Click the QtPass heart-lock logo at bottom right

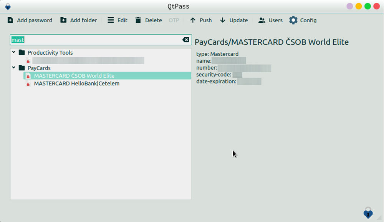click(368, 213)
